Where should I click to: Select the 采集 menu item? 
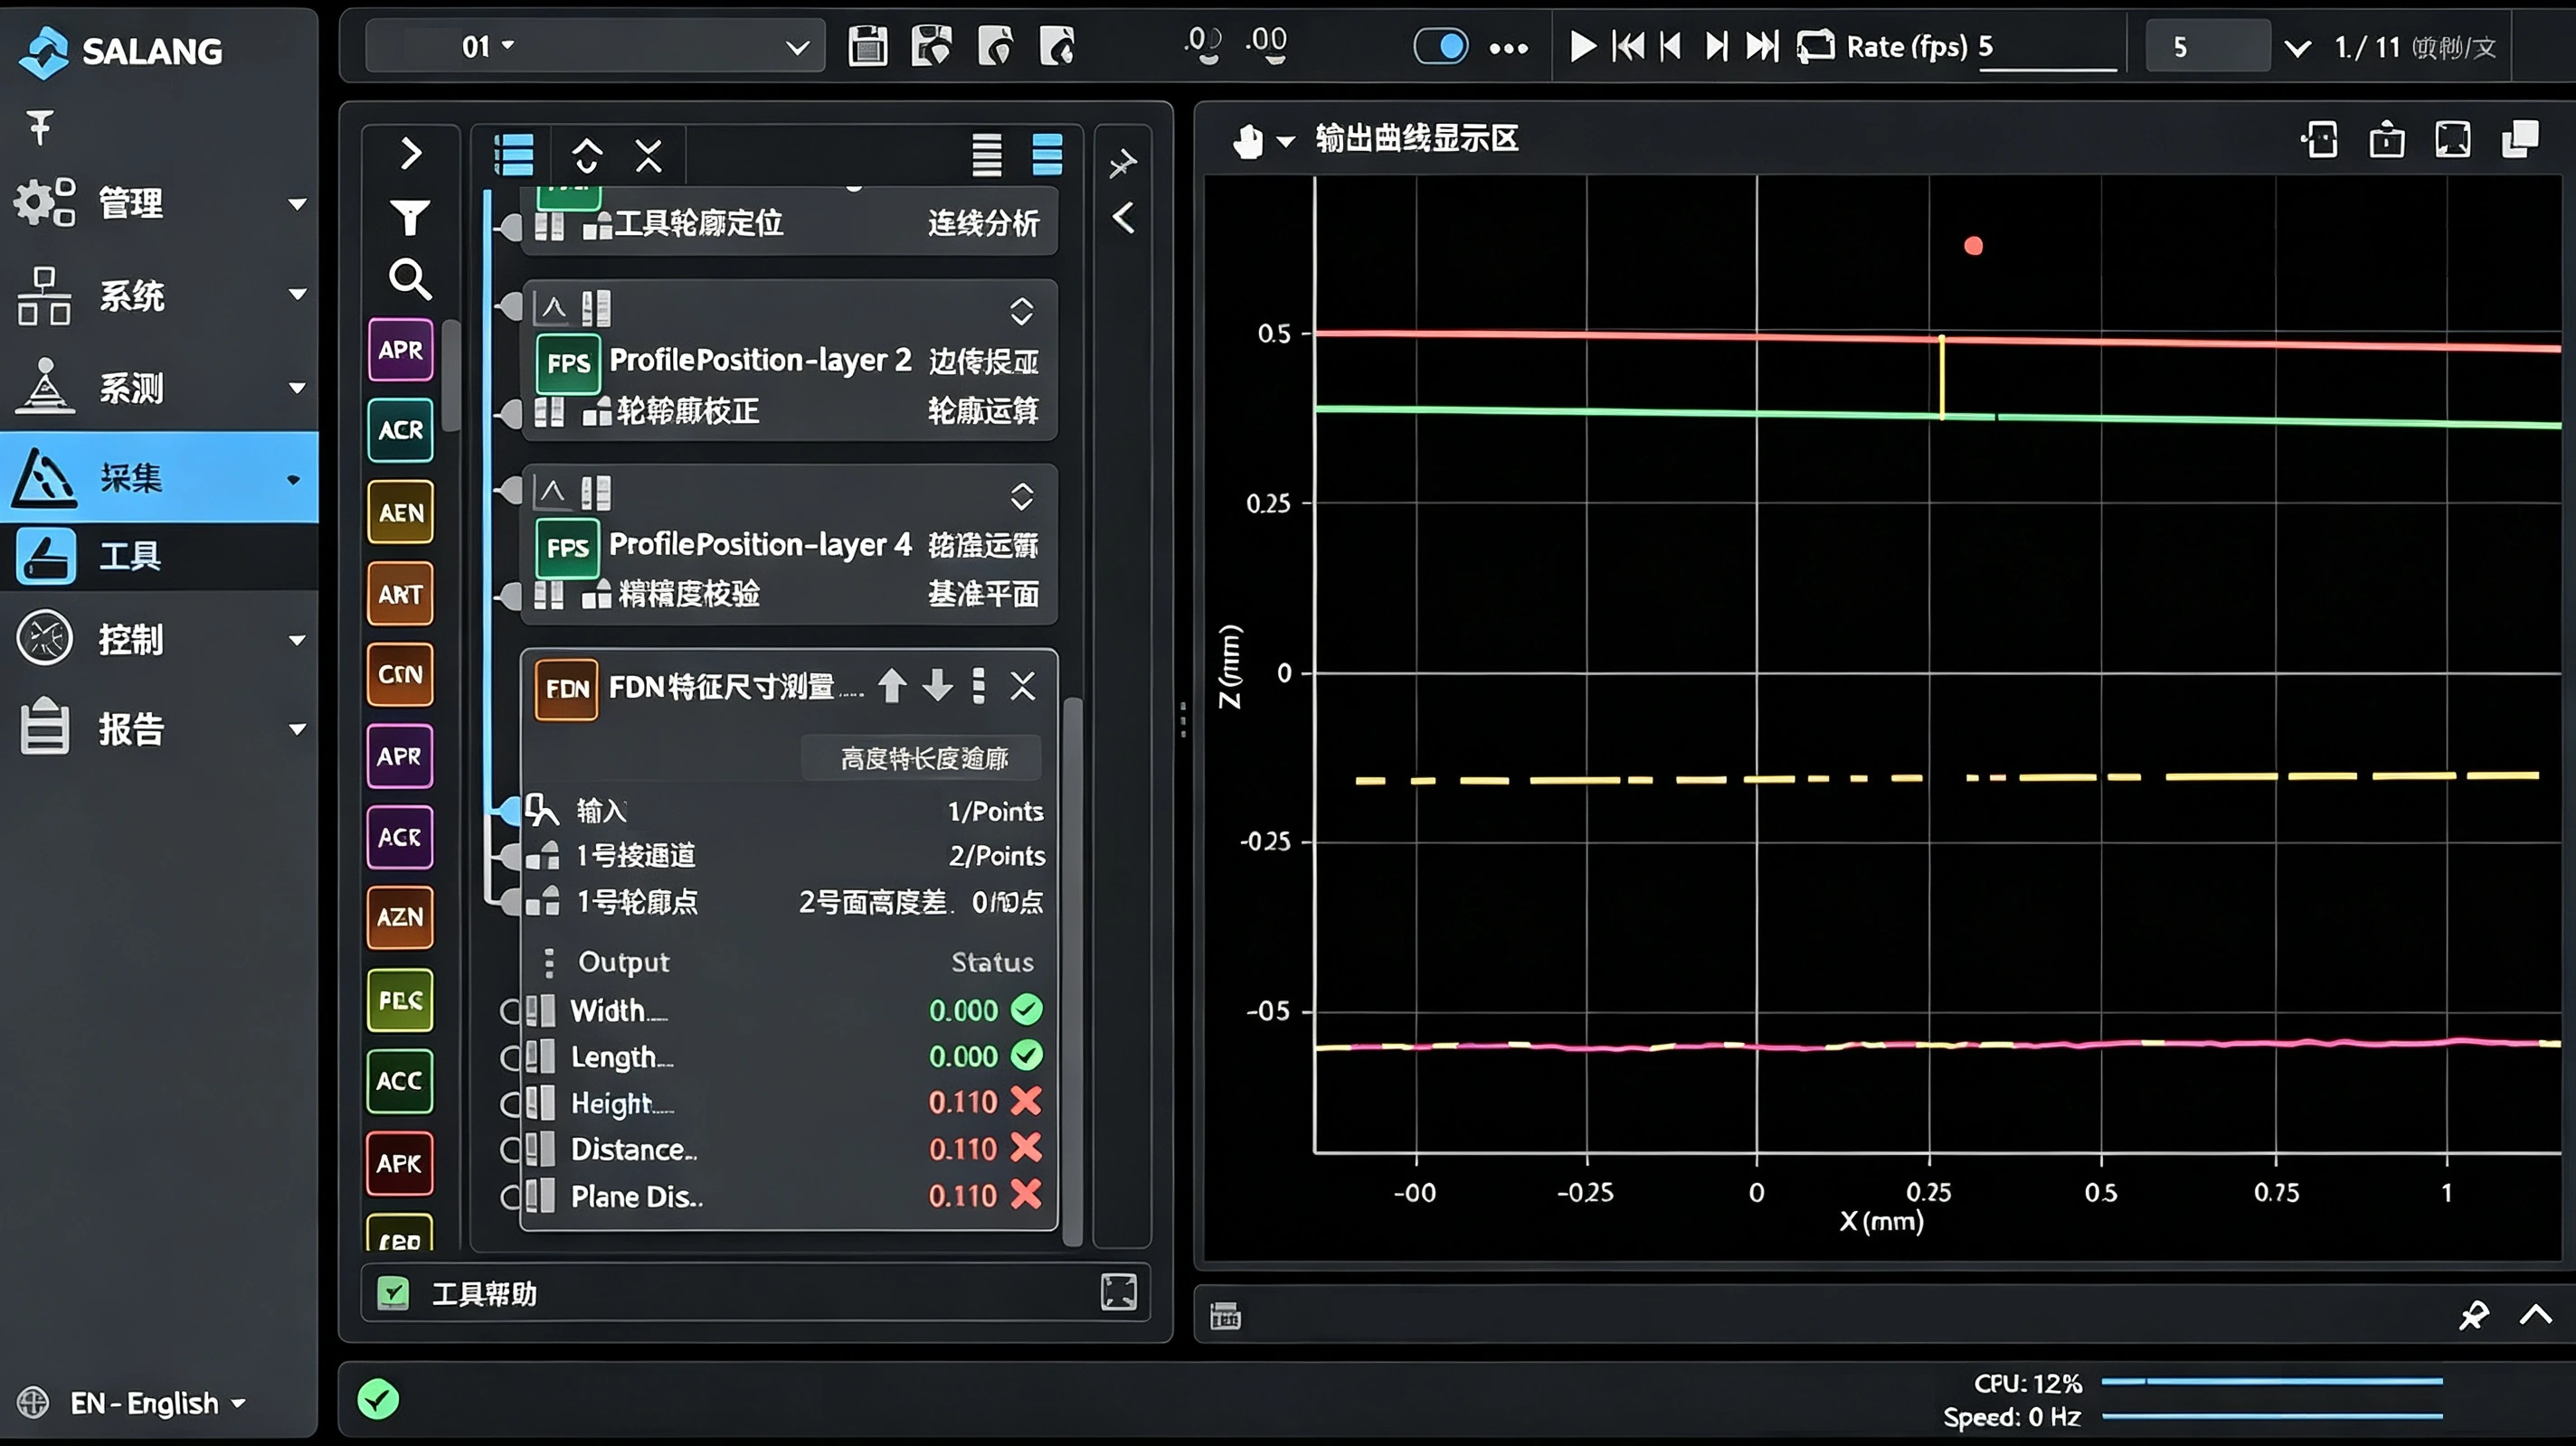point(160,476)
